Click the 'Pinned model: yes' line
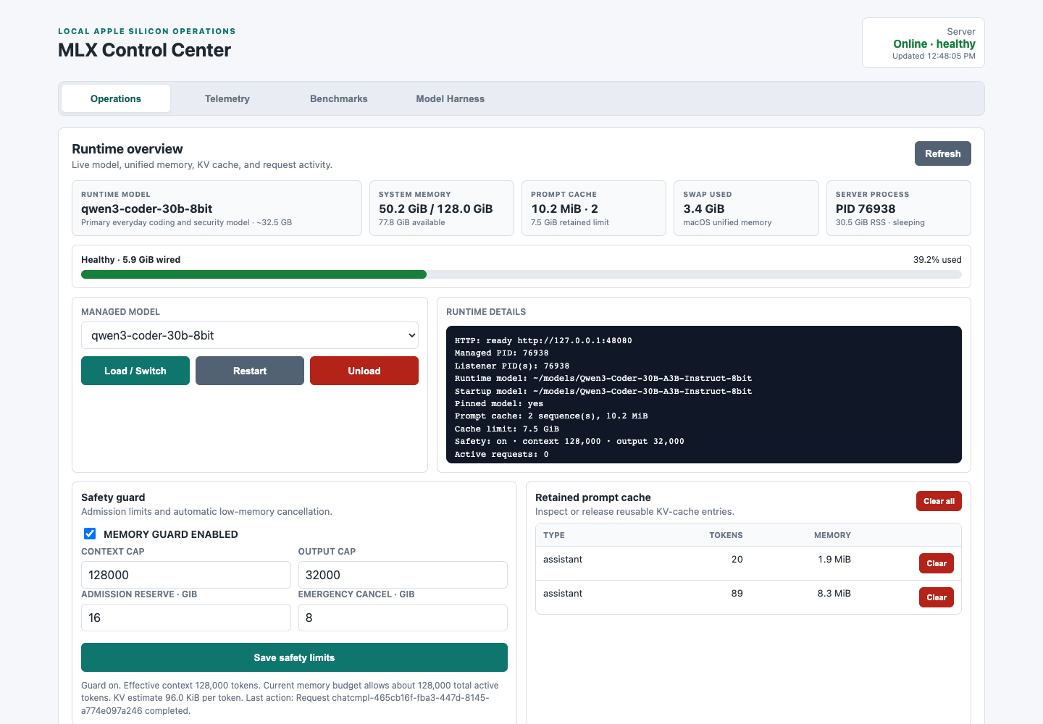 pyautogui.click(x=499, y=403)
